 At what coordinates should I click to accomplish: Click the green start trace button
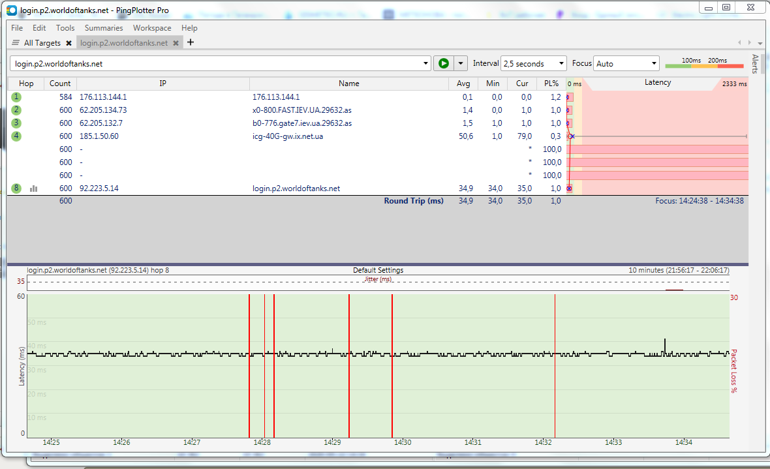(443, 63)
